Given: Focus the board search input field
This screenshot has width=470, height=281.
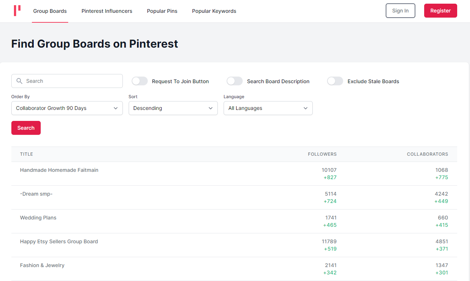Looking at the screenshot, I should coord(71,81).
